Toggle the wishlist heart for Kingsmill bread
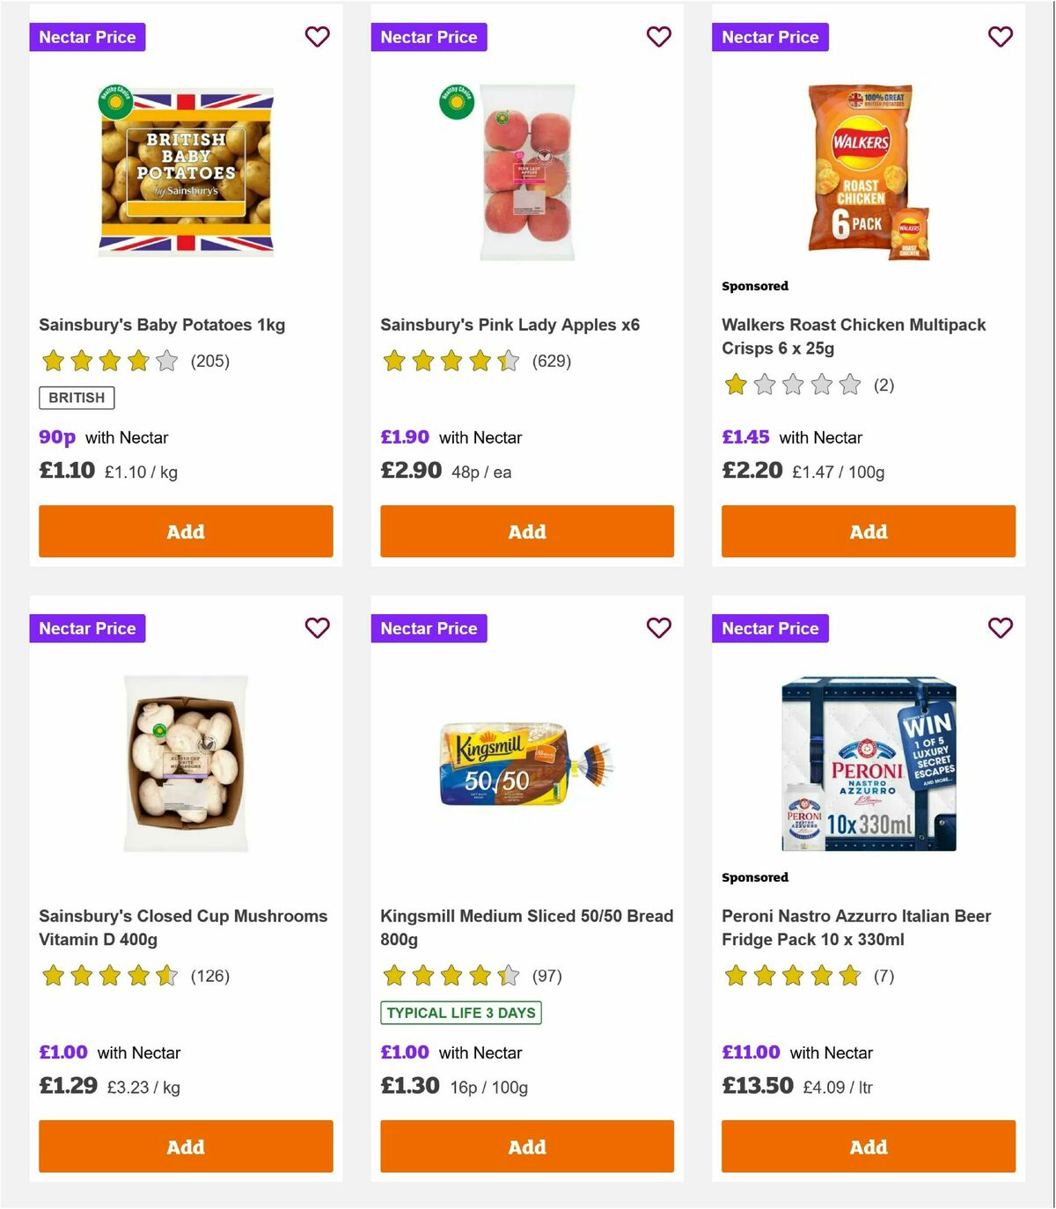The height and width of the screenshot is (1209, 1056). coord(658,628)
